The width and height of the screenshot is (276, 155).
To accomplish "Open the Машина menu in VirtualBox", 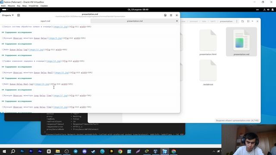I will tap(11, 6).
